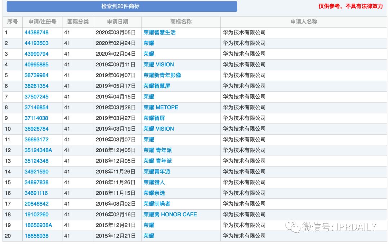The height and width of the screenshot is (244, 389).
Task: Open application number 38739984
Action: (36, 75)
